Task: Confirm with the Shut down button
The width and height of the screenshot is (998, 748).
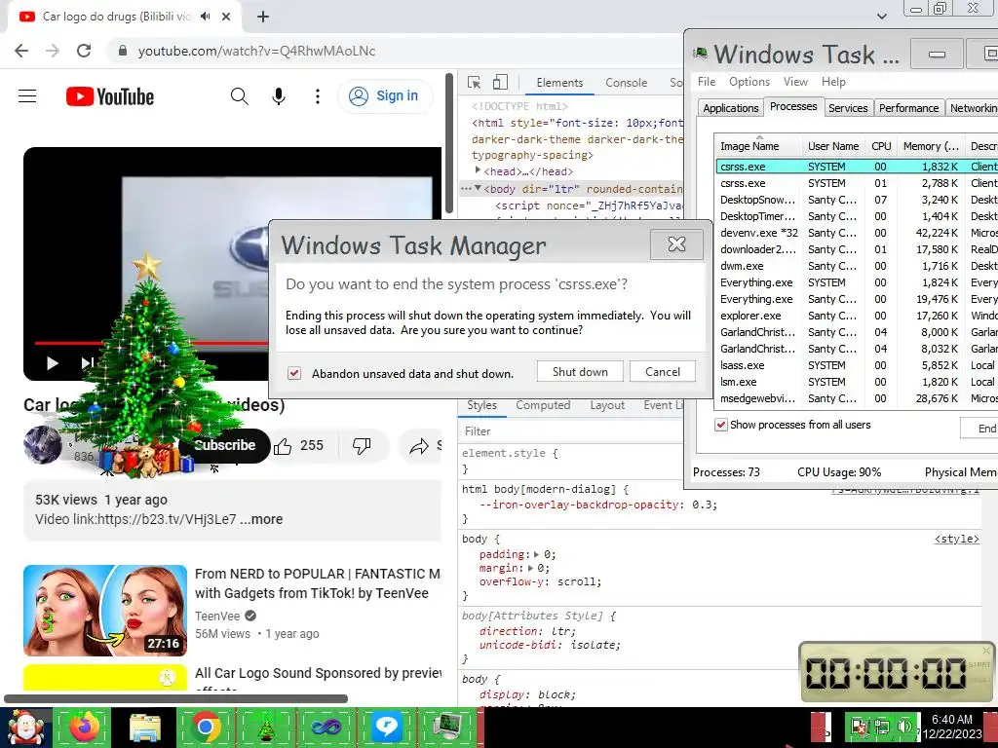Action: click(x=580, y=371)
